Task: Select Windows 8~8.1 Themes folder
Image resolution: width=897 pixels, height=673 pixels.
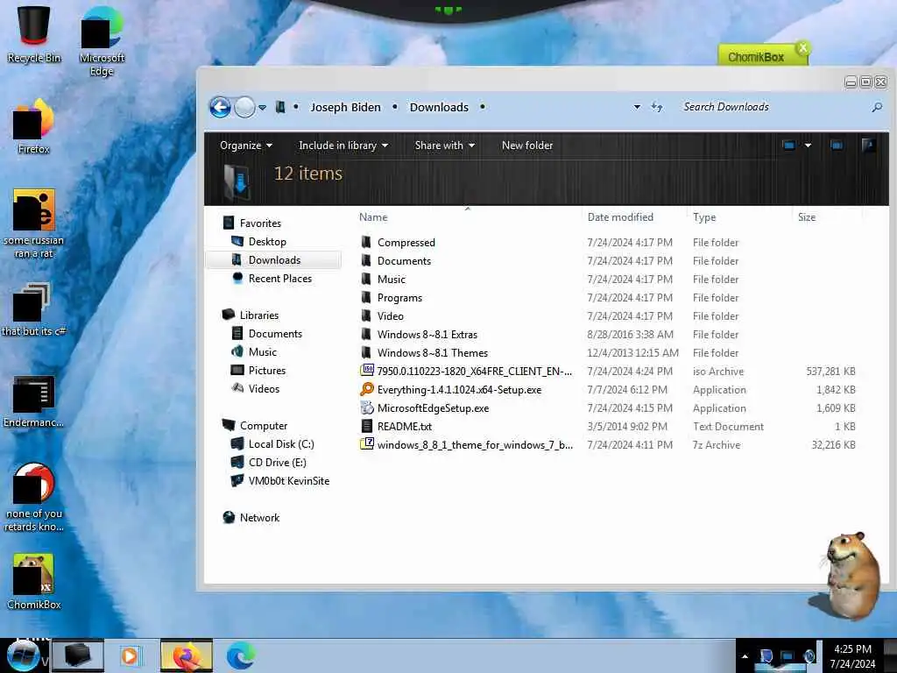Action: click(x=433, y=352)
